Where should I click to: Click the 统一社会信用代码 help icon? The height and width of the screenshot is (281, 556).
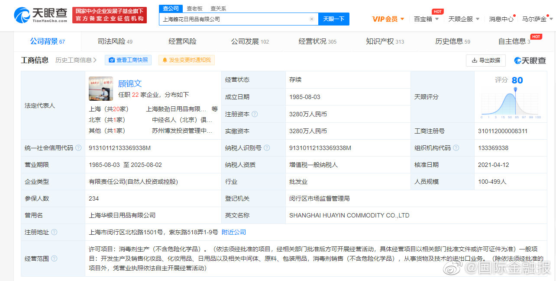pyautogui.click(x=78, y=148)
